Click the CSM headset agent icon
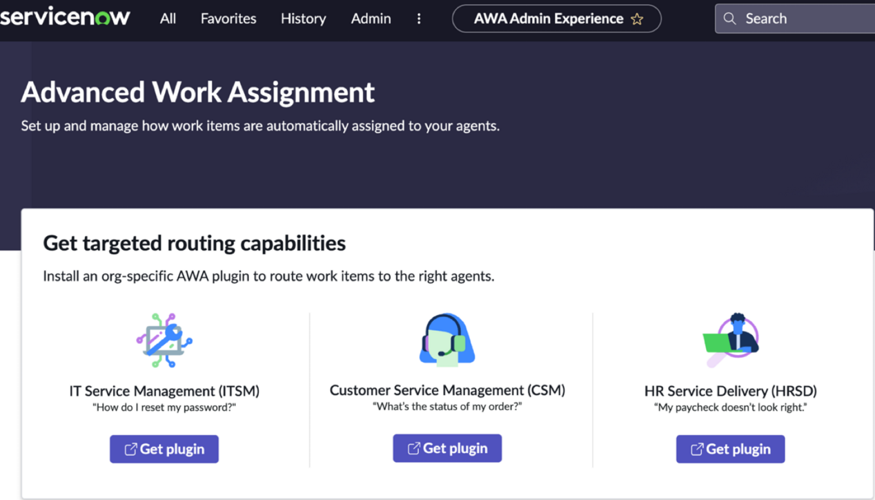 click(x=447, y=340)
